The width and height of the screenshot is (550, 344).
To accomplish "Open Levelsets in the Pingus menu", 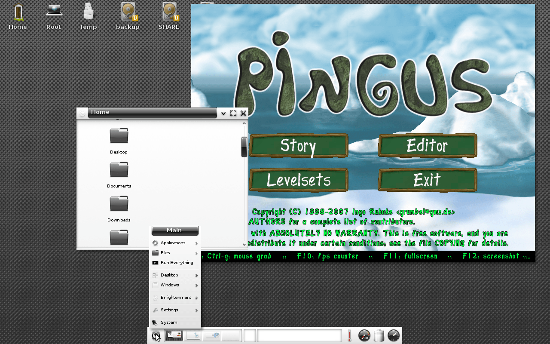I will (299, 180).
